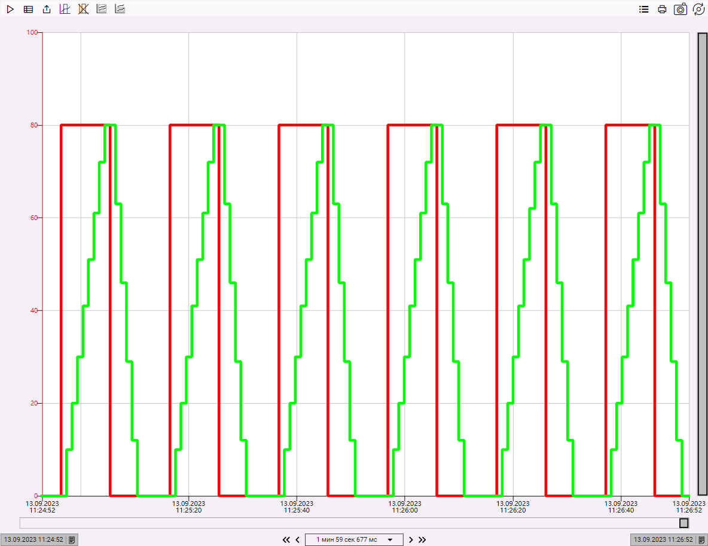Print the trend chart
The height and width of the screenshot is (546, 708).
pyautogui.click(x=662, y=9)
